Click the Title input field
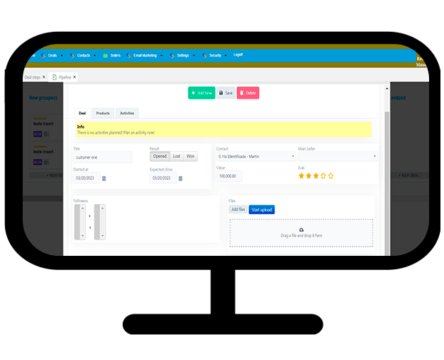Image resolution: width=444 pixels, height=360 pixels. [x=102, y=157]
